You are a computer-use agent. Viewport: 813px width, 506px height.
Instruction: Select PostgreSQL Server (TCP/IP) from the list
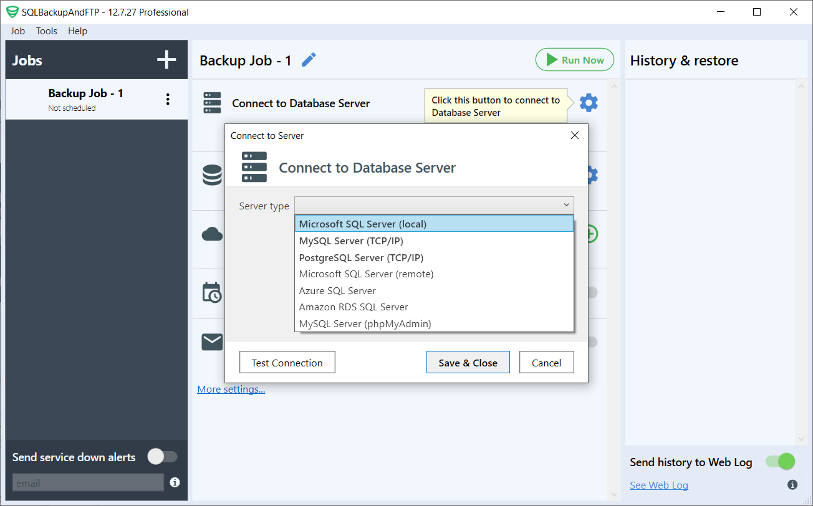(361, 257)
